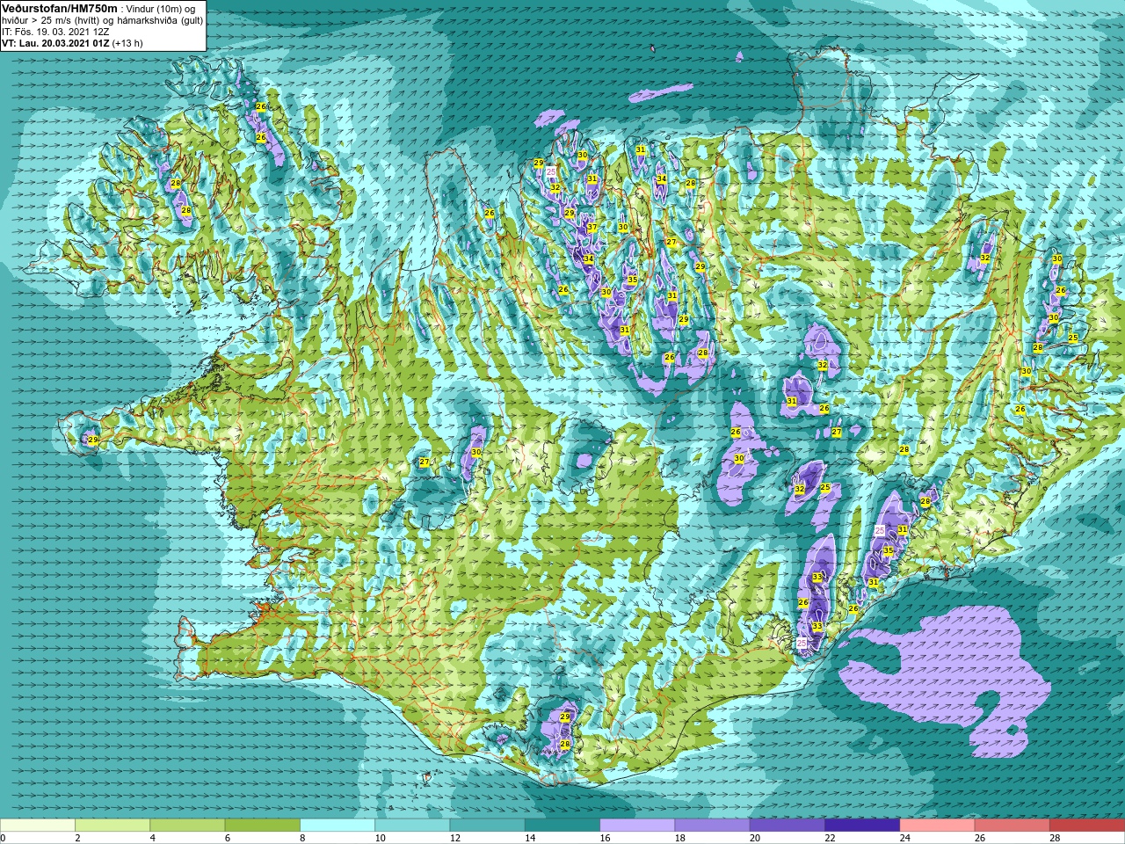Click the light green 2–4 legend swatch
This screenshot has width=1125, height=844.
coord(112,826)
